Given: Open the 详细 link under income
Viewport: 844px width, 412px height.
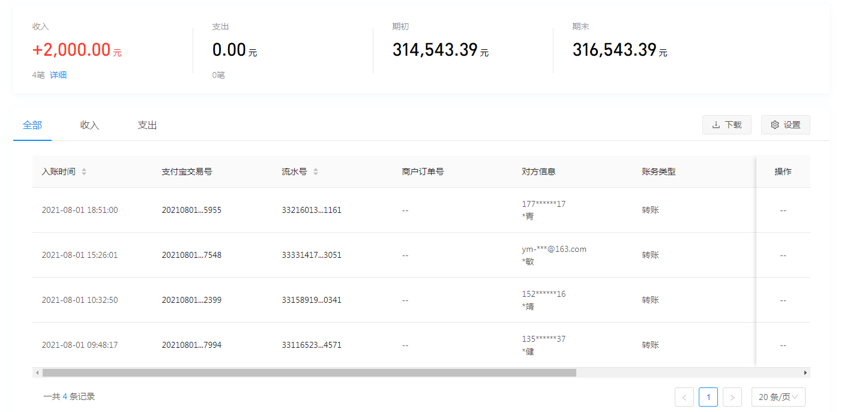Looking at the screenshot, I should pyautogui.click(x=58, y=75).
